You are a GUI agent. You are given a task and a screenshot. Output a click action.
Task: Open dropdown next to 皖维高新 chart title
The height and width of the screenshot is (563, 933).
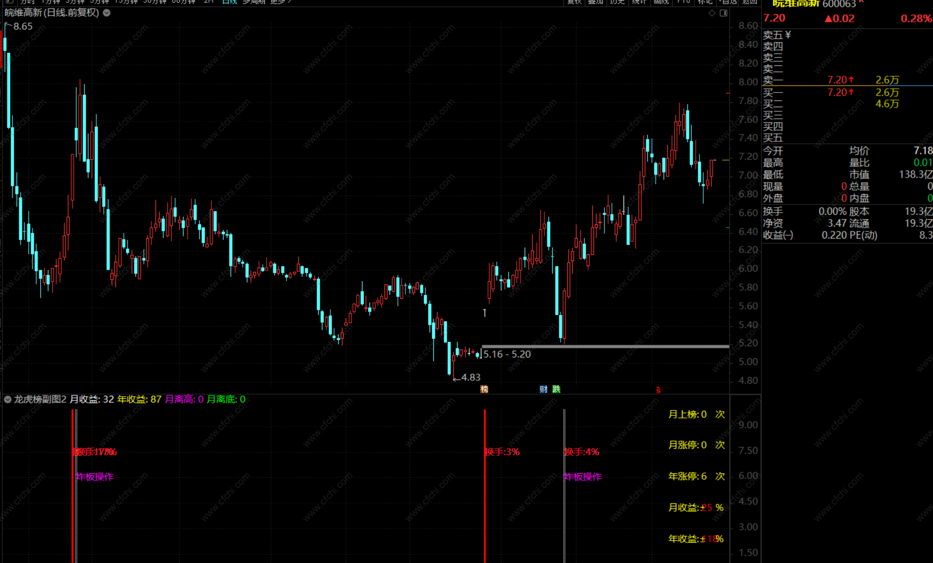point(107,13)
